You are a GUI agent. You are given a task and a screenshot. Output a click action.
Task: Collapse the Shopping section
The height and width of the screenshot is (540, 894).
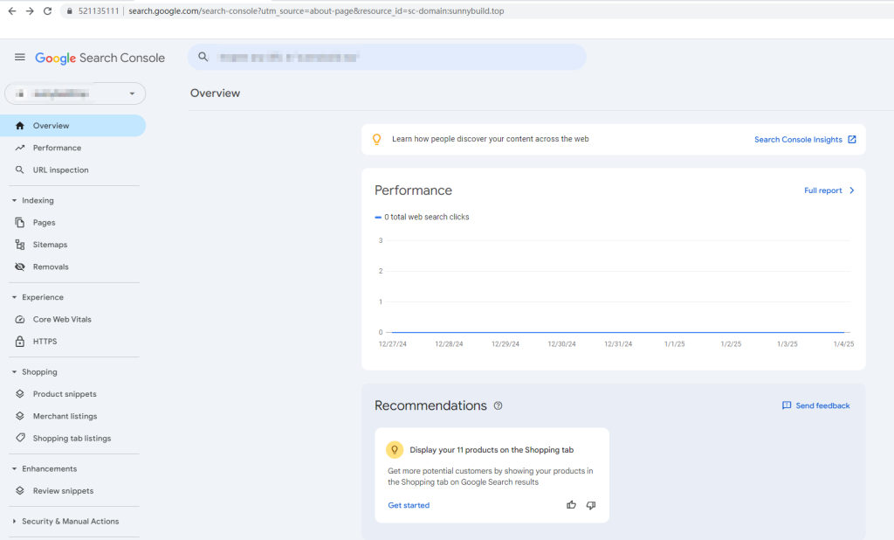[x=15, y=372]
